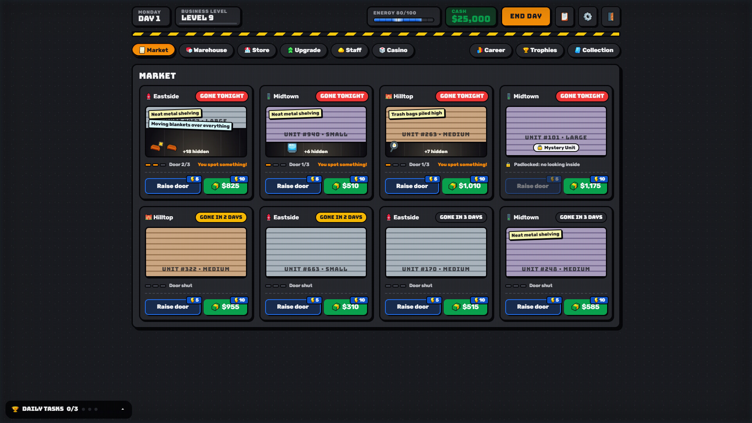Buy Unit #322 for $955
The image size is (752, 423).
(x=226, y=307)
